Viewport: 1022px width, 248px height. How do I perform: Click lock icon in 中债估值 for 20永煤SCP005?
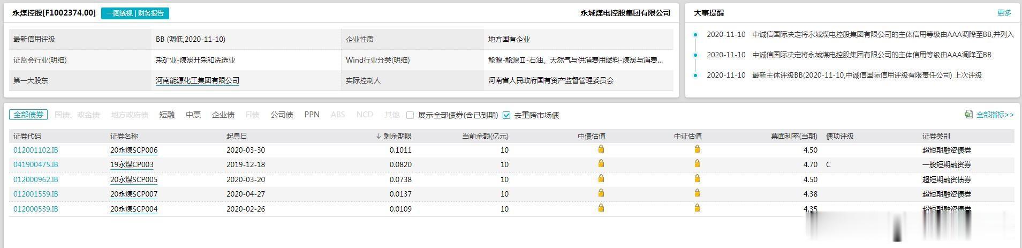click(601, 178)
